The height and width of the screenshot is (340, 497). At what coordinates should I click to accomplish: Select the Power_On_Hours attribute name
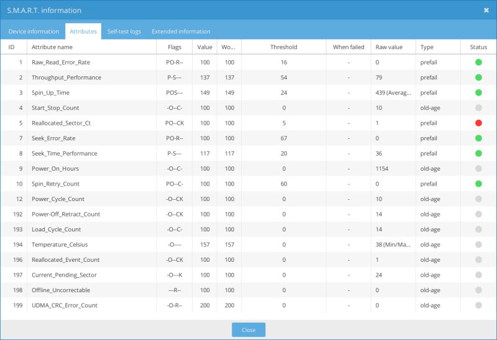55,169
